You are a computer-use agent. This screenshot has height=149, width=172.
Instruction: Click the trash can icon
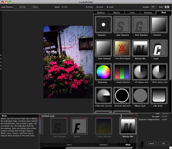[141, 144]
